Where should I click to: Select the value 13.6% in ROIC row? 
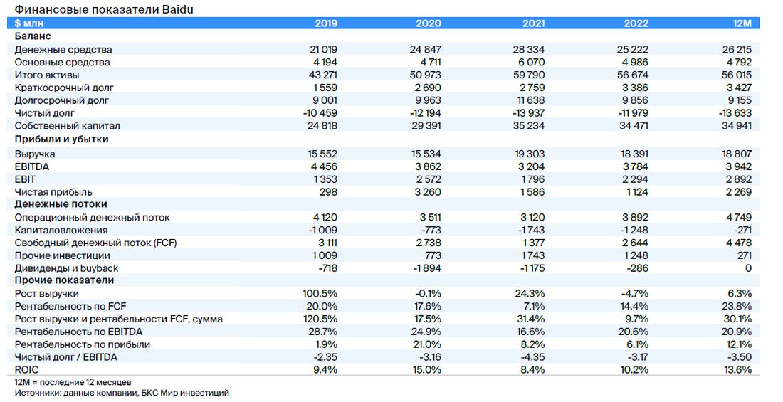pyautogui.click(x=737, y=370)
